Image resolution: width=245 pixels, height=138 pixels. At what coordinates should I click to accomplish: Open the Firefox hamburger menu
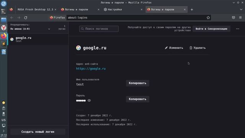click(x=240, y=18)
